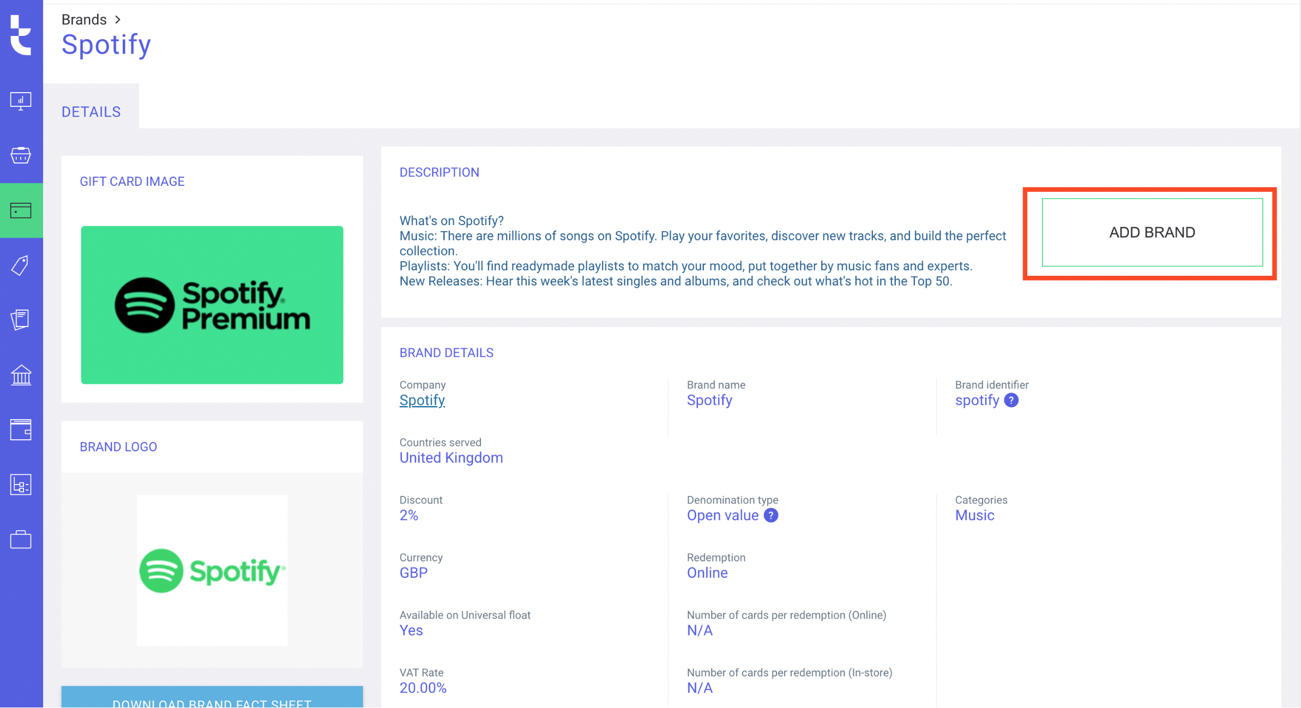The image size is (1301, 708).
Task: Click the GIFT CARD IMAGE heading
Action: (132, 181)
